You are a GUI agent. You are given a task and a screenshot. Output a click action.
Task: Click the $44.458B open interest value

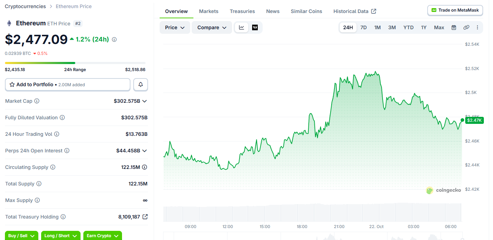pos(128,151)
